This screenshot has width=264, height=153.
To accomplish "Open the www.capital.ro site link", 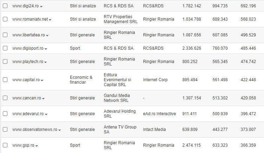I will (x=26, y=80).
